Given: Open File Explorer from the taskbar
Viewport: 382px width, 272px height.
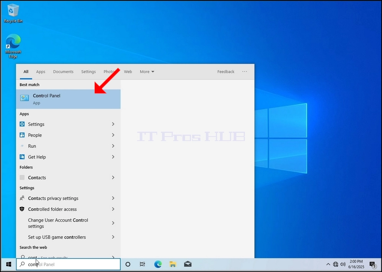Looking at the screenshot, I should [x=173, y=264].
